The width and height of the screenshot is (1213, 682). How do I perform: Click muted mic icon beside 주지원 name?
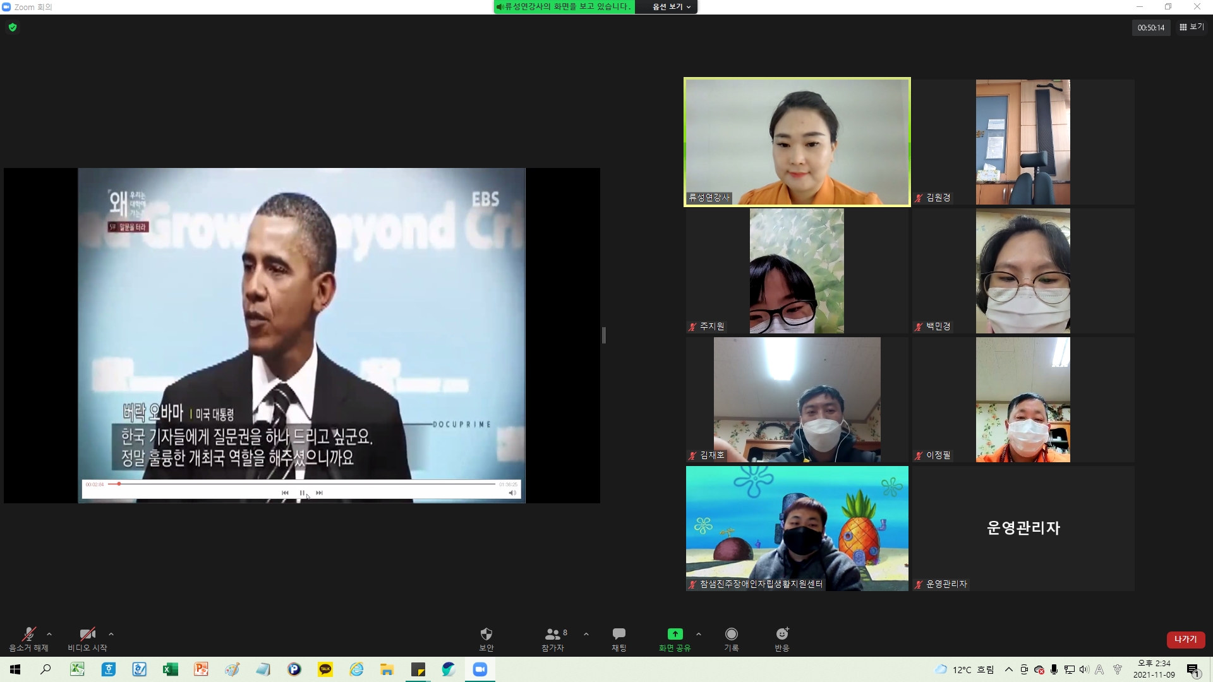[692, 326]
